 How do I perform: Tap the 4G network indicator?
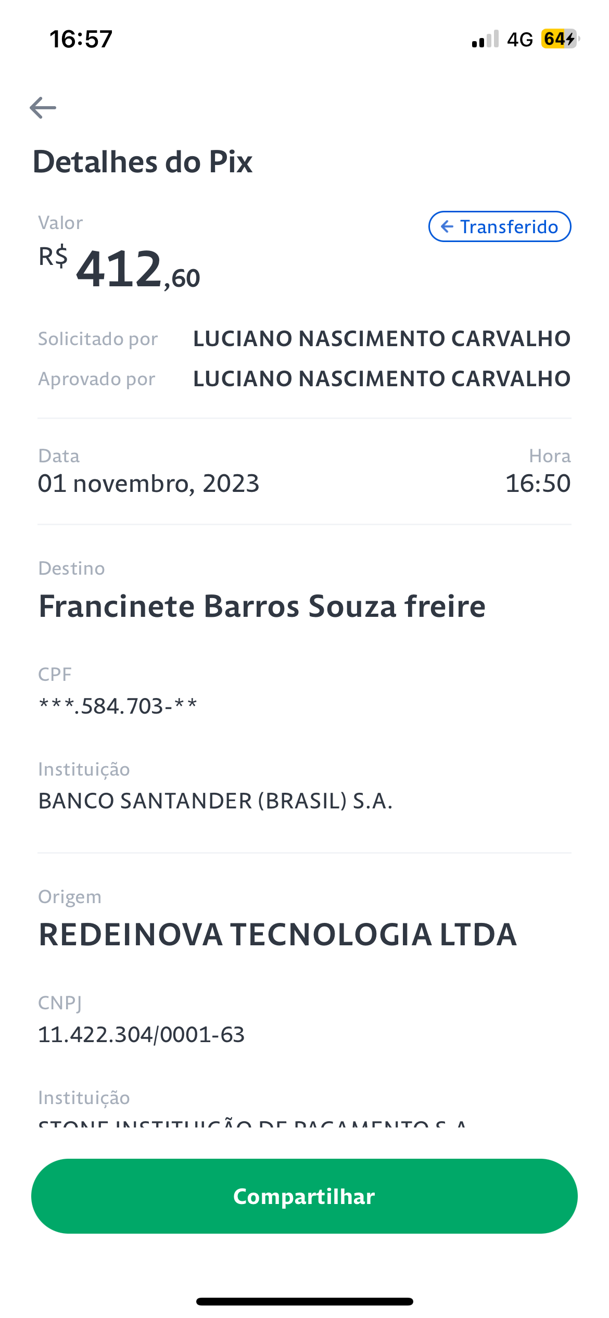coord(520,40)
